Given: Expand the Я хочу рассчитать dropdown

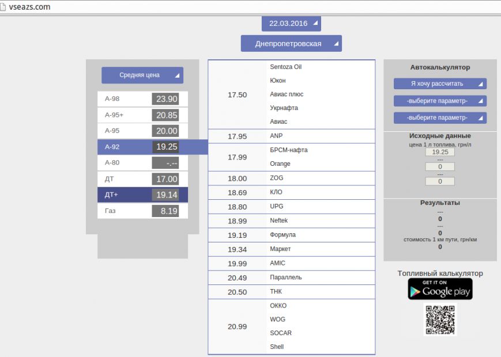Looking at the screenshot, I should click(x=440, y=83).
